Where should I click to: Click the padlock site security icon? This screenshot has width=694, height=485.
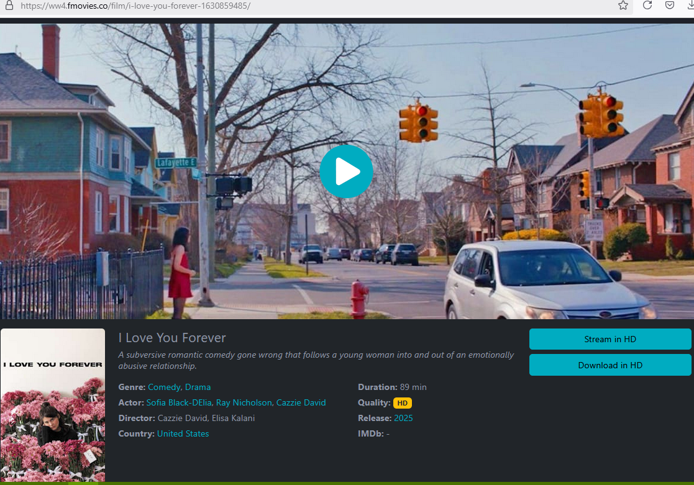9,6
